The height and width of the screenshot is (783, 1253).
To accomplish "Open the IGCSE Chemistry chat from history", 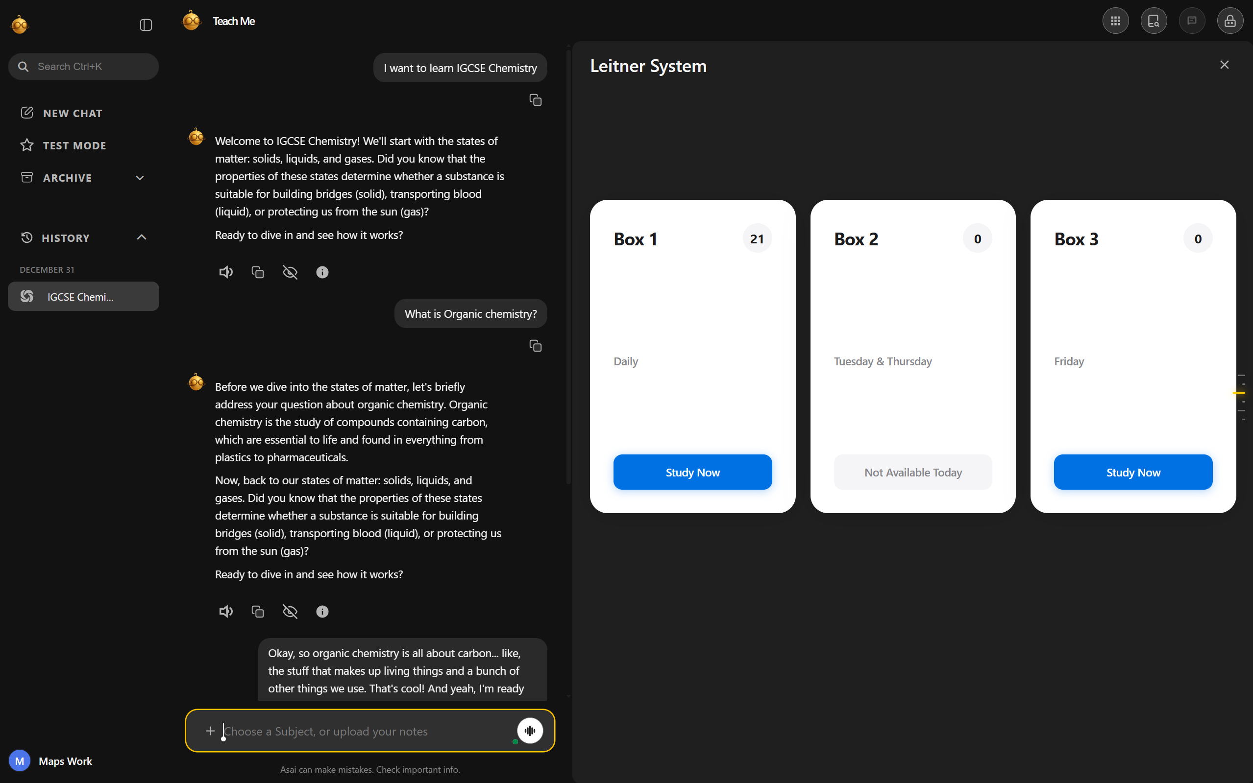I will pos(83,296).
